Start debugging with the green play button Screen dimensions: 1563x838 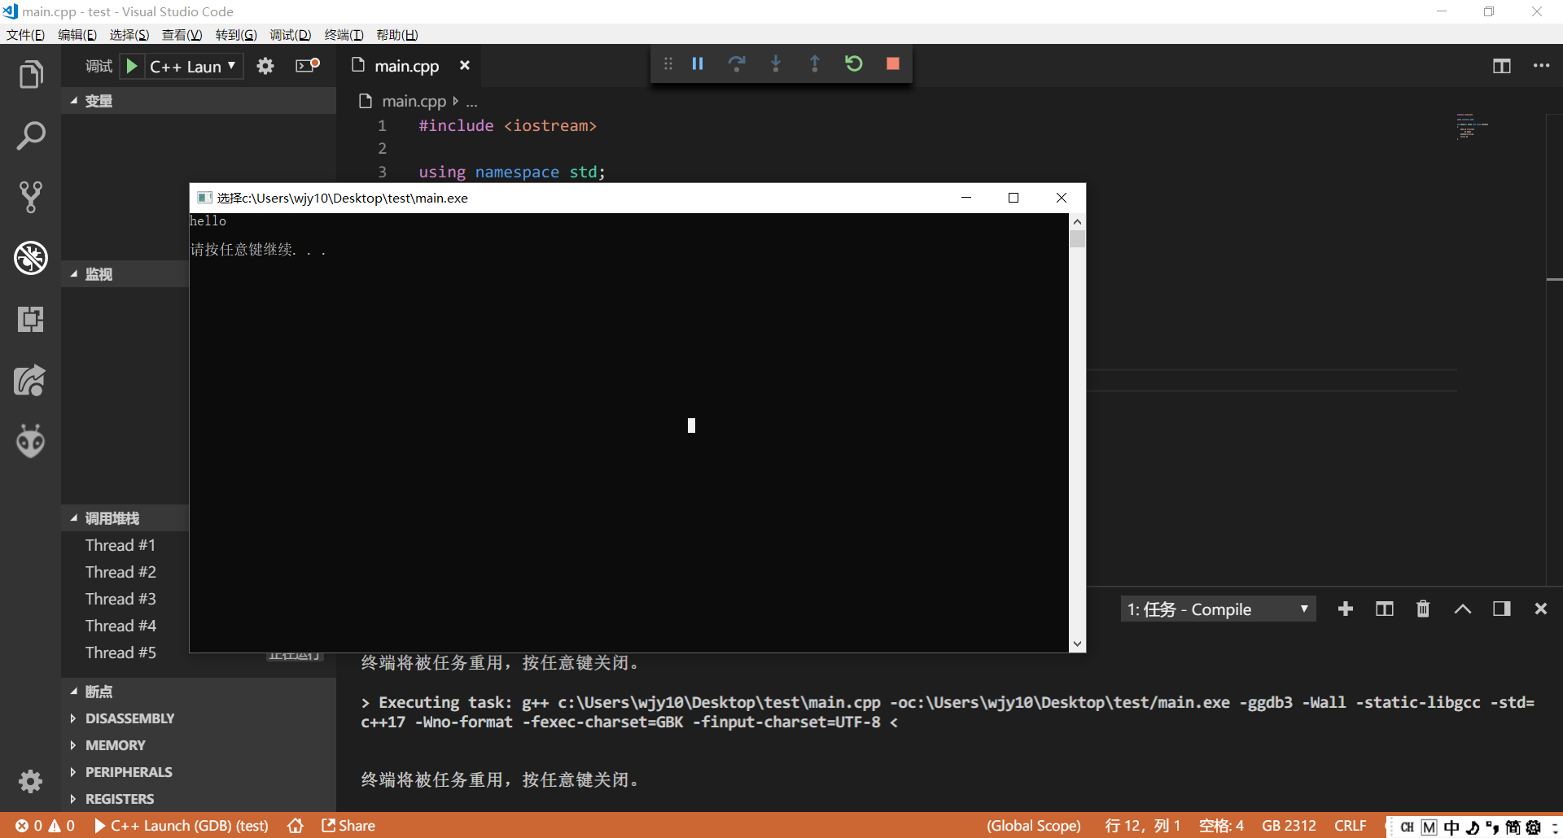point(131,66)
